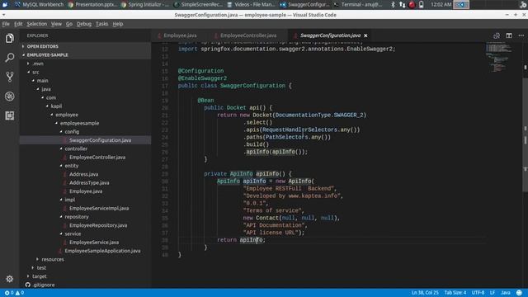The image size is (528, 297).
Task: Expand the target folder
Action: (x=40, y=276)
